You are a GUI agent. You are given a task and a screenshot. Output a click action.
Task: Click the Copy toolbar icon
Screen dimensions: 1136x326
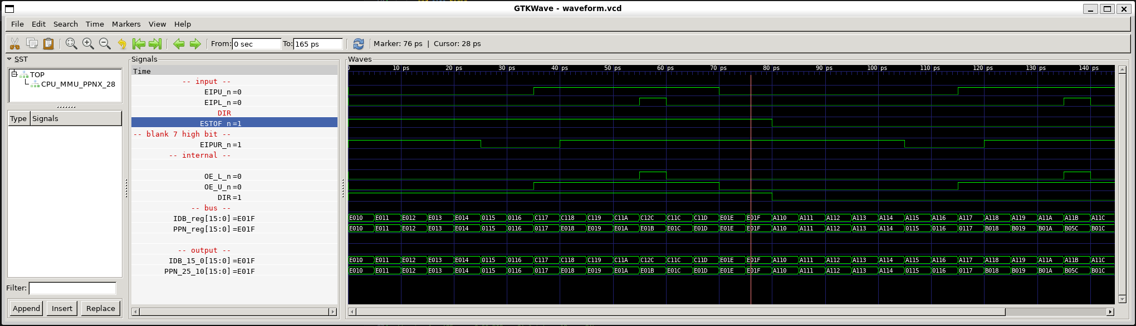pos(32,43)
